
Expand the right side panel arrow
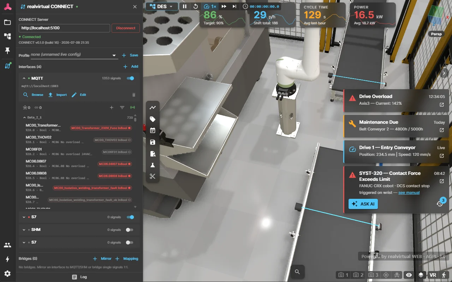445,73
